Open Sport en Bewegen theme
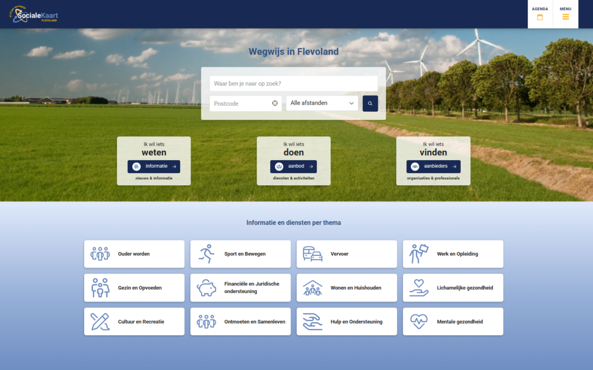Screen dimensions: 593x370 tap(240, 254)
